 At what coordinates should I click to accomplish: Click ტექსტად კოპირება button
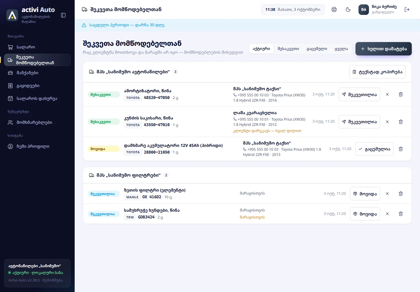click(377, 72)
